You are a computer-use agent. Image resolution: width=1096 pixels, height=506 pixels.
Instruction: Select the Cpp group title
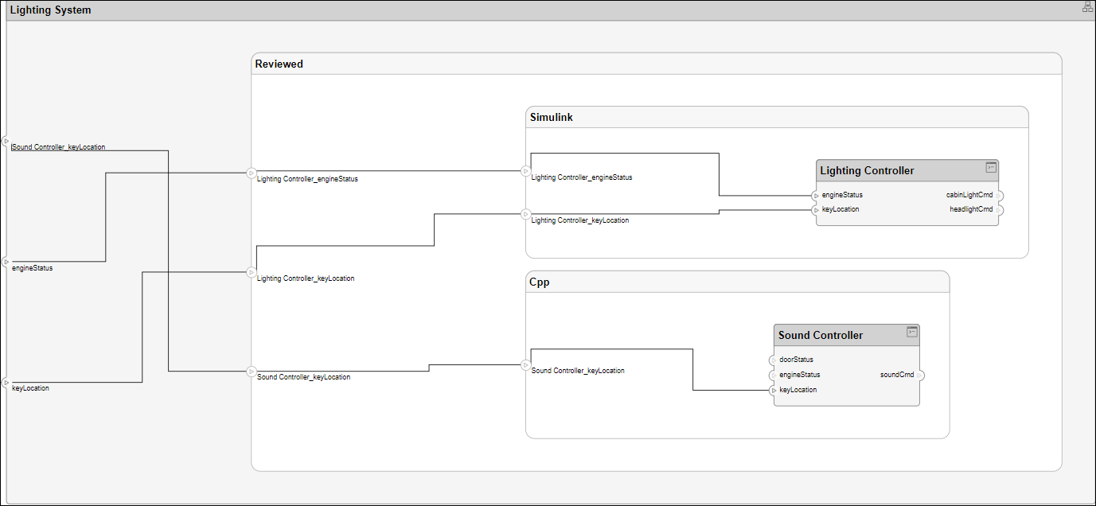coord(540,282)
